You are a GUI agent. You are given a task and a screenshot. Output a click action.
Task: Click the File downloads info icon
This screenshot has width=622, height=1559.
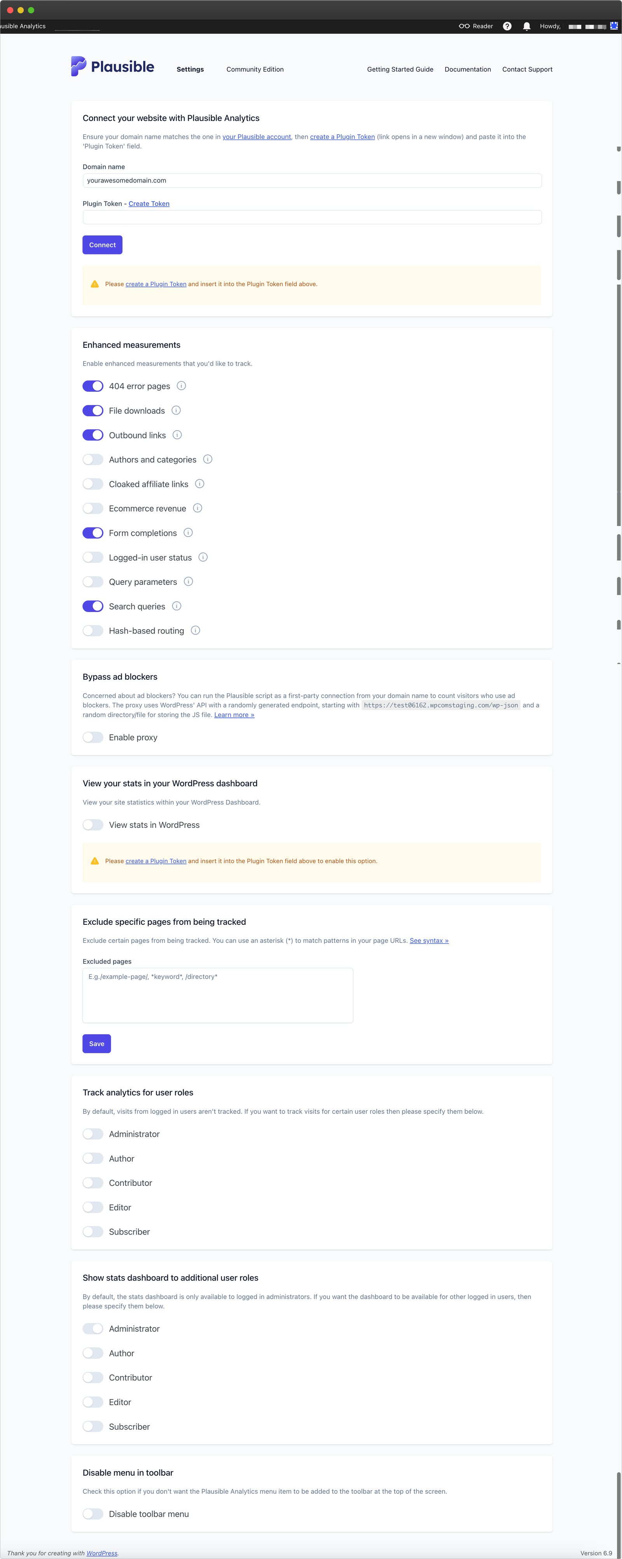(176, 410)
